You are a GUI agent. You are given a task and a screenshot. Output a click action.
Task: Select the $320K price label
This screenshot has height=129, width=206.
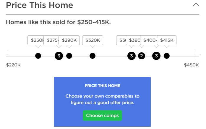click(93, 40)
